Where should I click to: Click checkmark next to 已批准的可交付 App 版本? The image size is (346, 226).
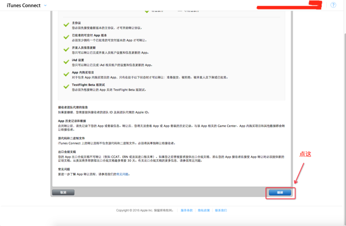pyautogui.click(x=66, y=37)
